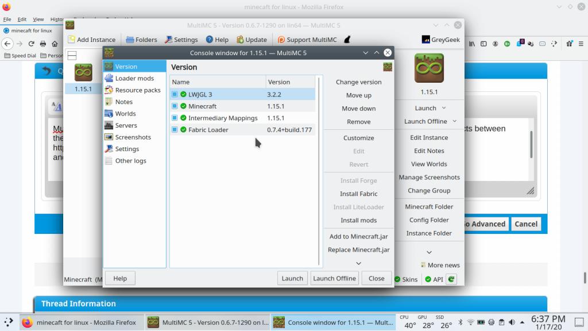
Task: Click Customize button
Action: tap(358, 138)
